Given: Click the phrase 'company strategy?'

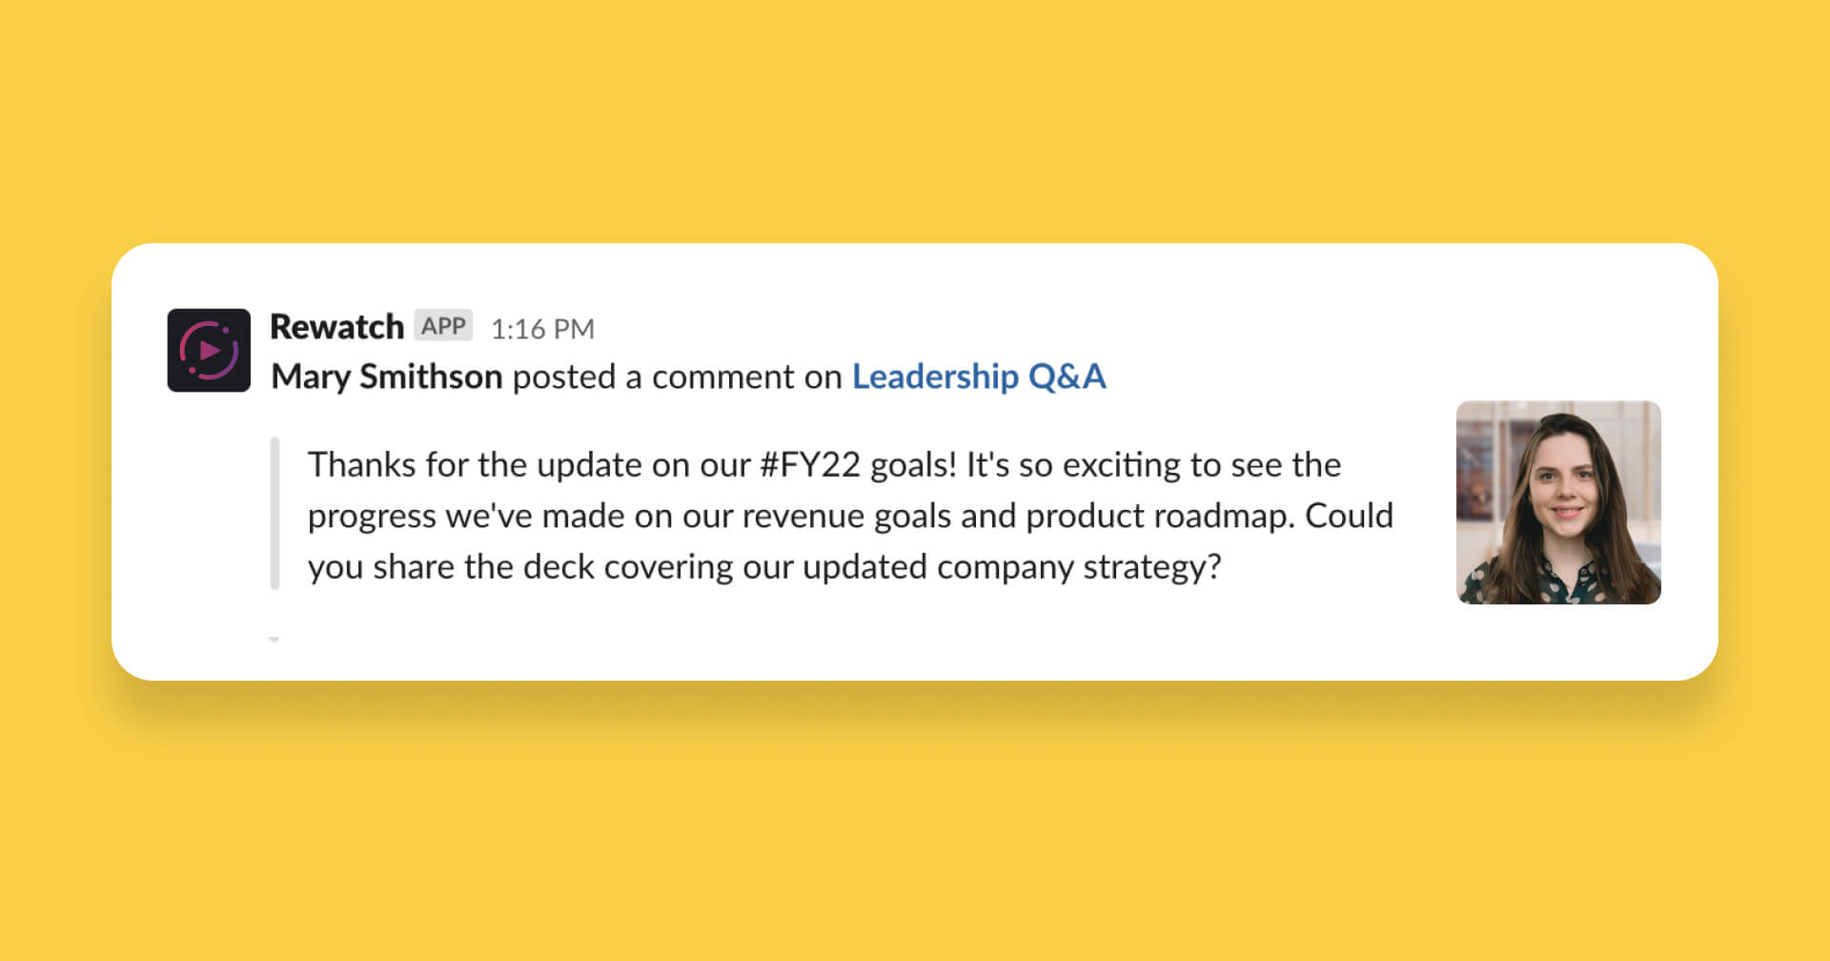Looking at the screenshot, I should click(1079, 568).
